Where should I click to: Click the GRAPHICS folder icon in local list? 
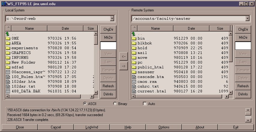8,53
